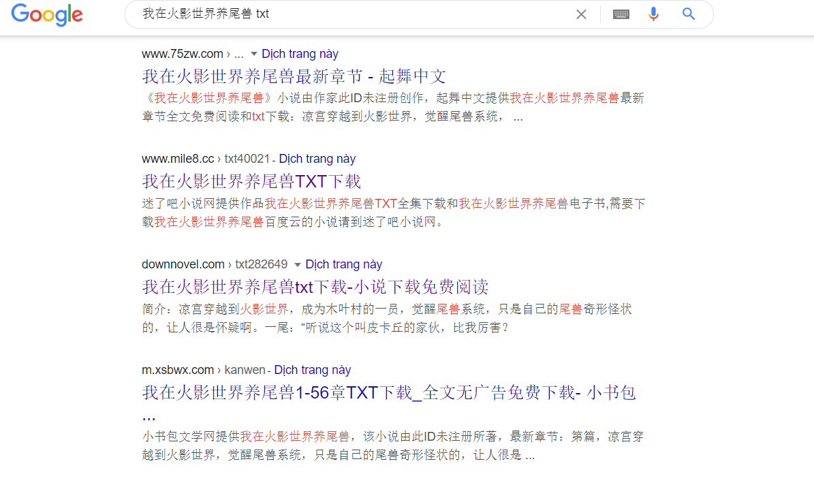The width and height of the screenshot is (814, 485).
Task: Click the Google logo
Action: pos(47,14)
